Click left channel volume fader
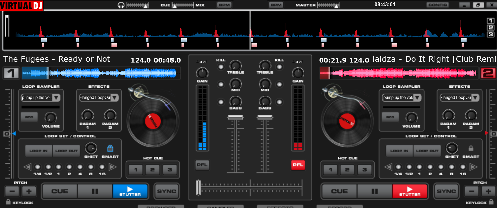497x208 pixels. click(x=236, y=117)
